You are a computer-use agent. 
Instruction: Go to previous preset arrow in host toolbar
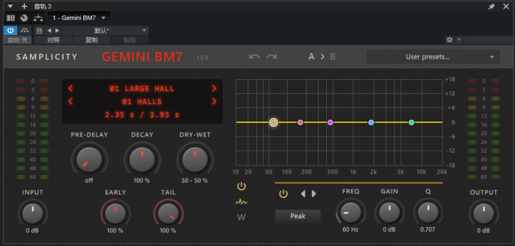click(49, 30)
